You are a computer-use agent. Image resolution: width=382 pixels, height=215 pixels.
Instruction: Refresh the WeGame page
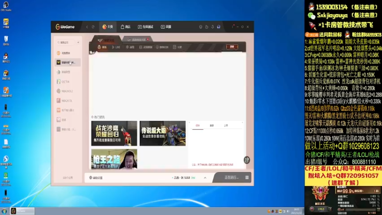[93, 27]
